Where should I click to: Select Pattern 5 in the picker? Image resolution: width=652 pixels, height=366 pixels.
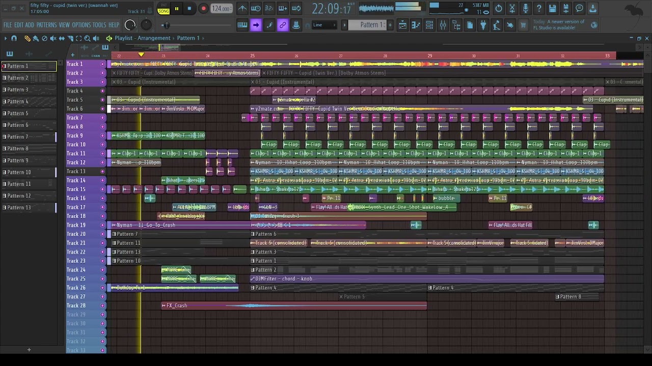(29, 113)
